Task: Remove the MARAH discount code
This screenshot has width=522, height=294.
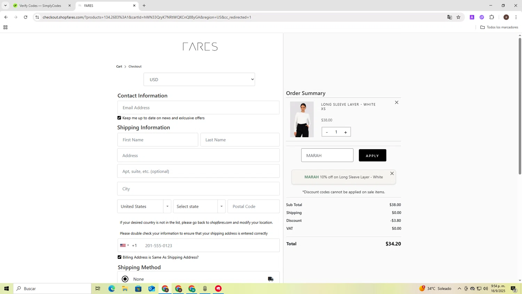Action: pos(392,173)
